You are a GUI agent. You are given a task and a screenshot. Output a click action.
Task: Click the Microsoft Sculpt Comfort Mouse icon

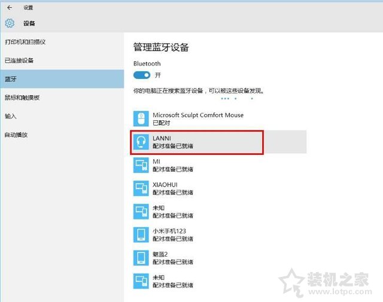coord(141,118)
